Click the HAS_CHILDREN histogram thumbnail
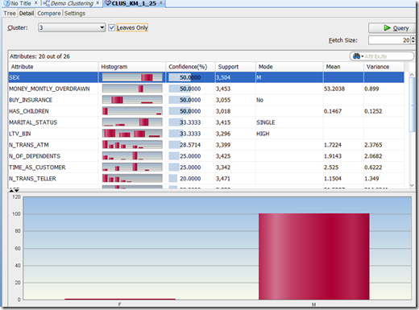The height and width of the screenshot is (310, 419). (132, 111)
